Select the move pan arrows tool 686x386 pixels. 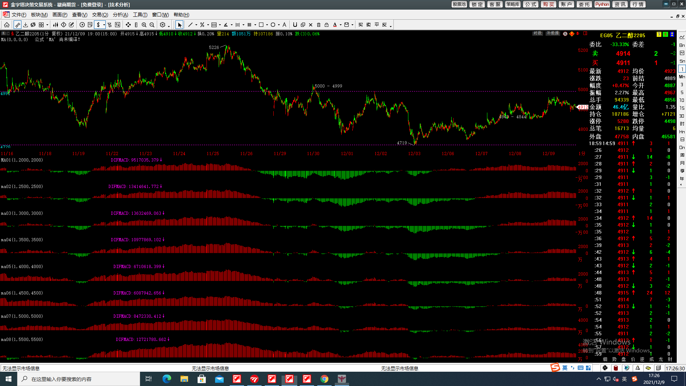(x=128, y=25)
